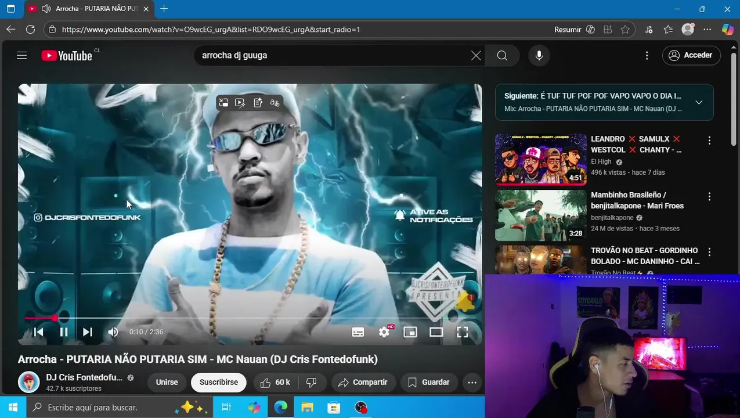Viewport: 740px width, 418px height.
Task: Open options for the Mambinho Brasileño video
Action: coord(709,196)
